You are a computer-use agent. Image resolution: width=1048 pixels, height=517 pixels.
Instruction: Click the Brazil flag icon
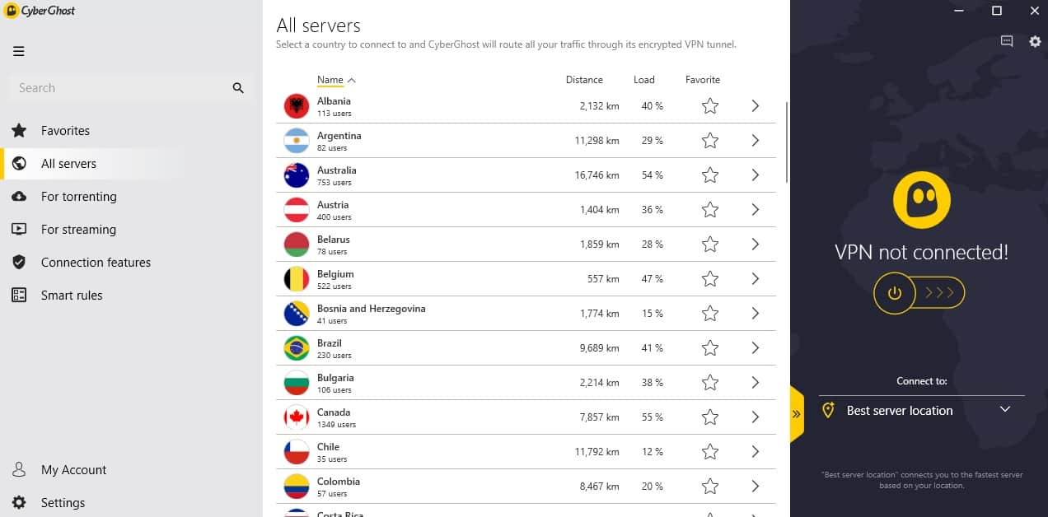297,348
